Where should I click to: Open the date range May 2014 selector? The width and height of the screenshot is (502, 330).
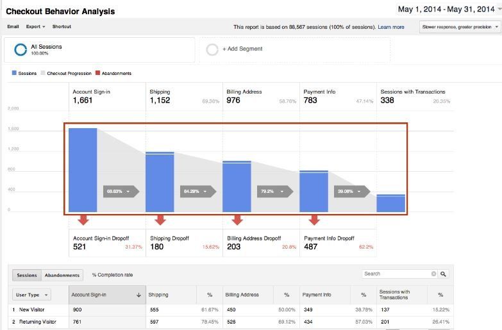click(x=449, y=9)
